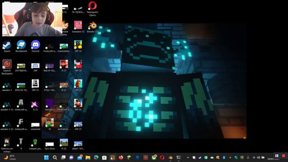Select the 76-762834 desktop file
This screenshot has height=162, width=288.
tap(78, 10)
